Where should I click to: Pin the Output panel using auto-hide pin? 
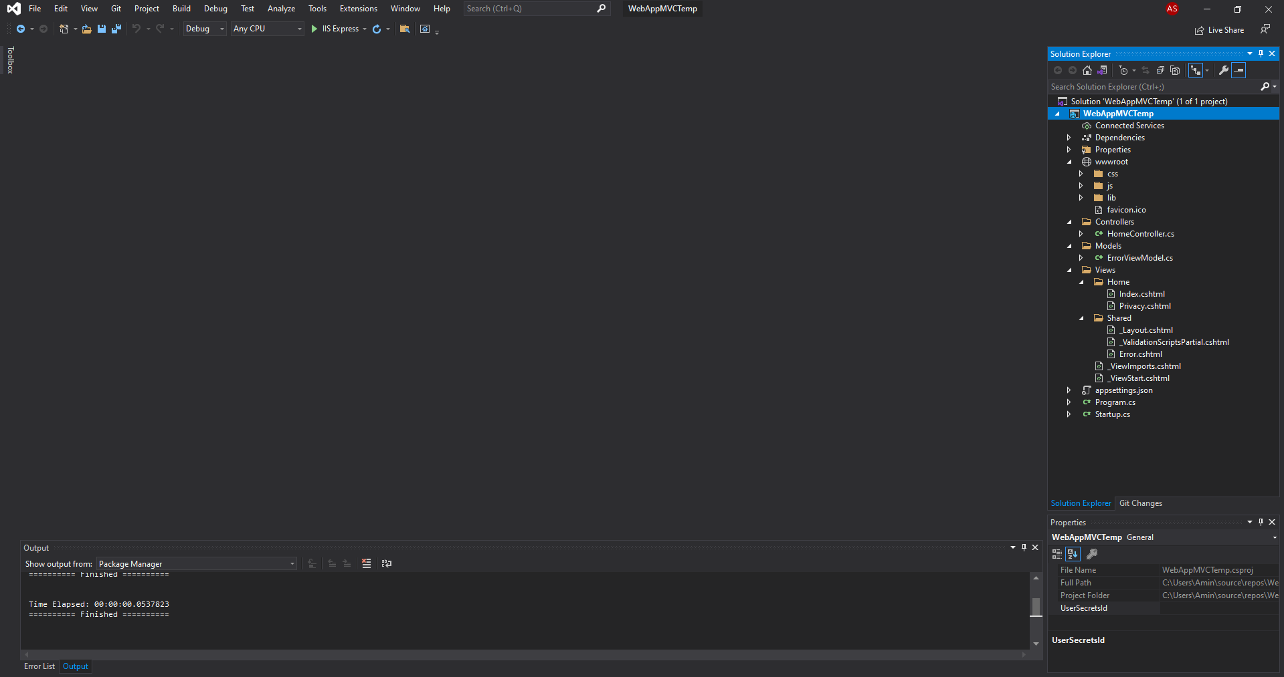tap(1024, 547)
